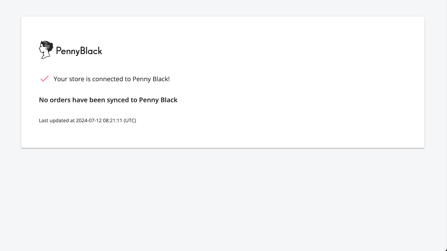
Task: Click the "No orders have been synced" heading
Action: (x=108, y=100)
